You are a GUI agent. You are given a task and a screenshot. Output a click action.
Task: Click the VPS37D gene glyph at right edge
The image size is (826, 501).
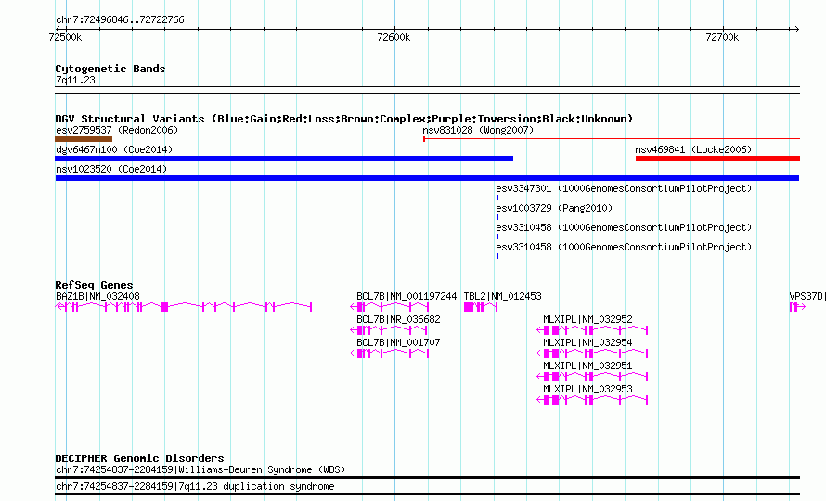[797, 307]
